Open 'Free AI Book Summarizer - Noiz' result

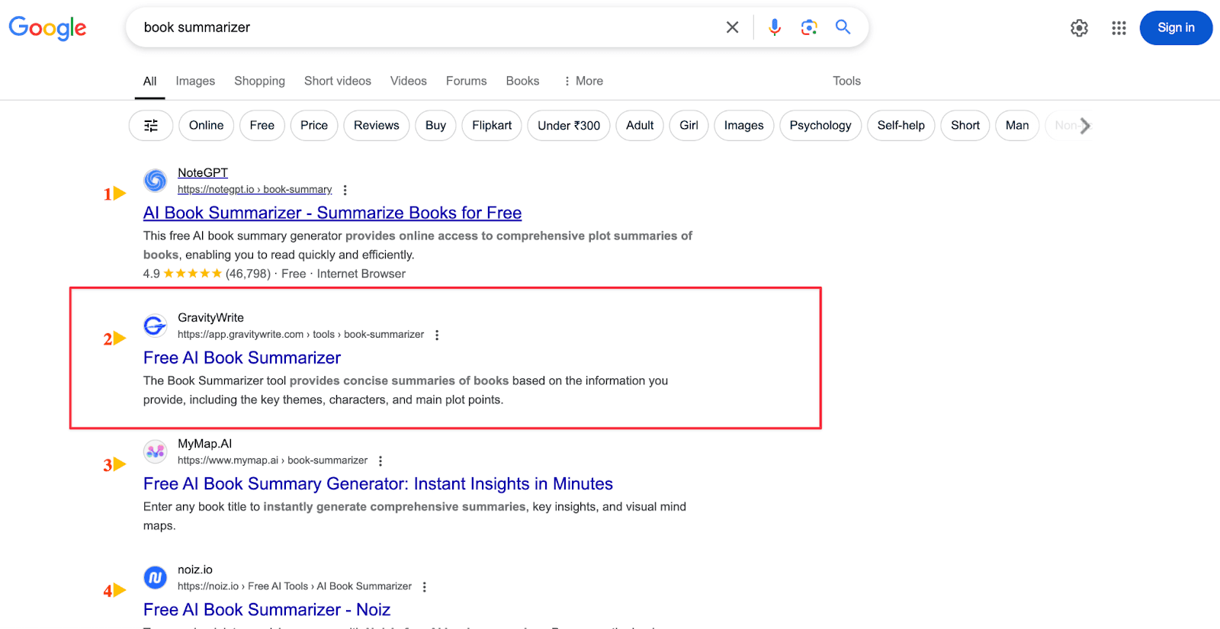(267, 609)
